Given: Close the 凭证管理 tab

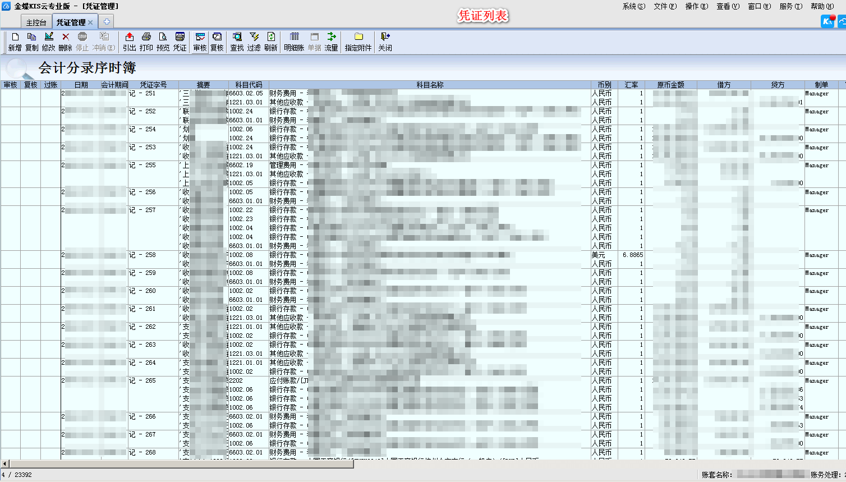Looking at the screenshot, I should coord(90,22).
